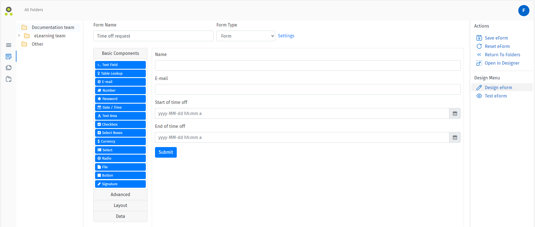The image size is (535, 227).
Task: Click the Start of time off date input
Action: [x=302, y=113]
